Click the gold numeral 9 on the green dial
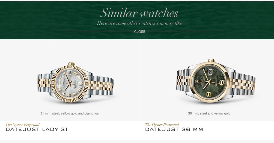Screen dimensions: 274x143 (208, 94)
